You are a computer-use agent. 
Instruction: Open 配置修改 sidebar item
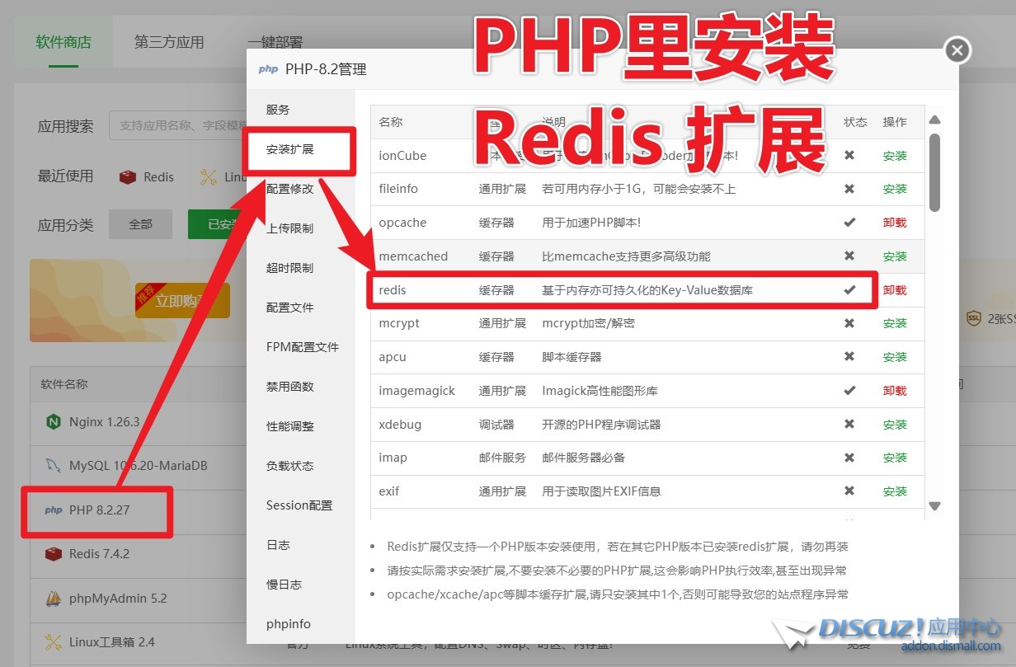pyautogui.click(x=289, y=189)
